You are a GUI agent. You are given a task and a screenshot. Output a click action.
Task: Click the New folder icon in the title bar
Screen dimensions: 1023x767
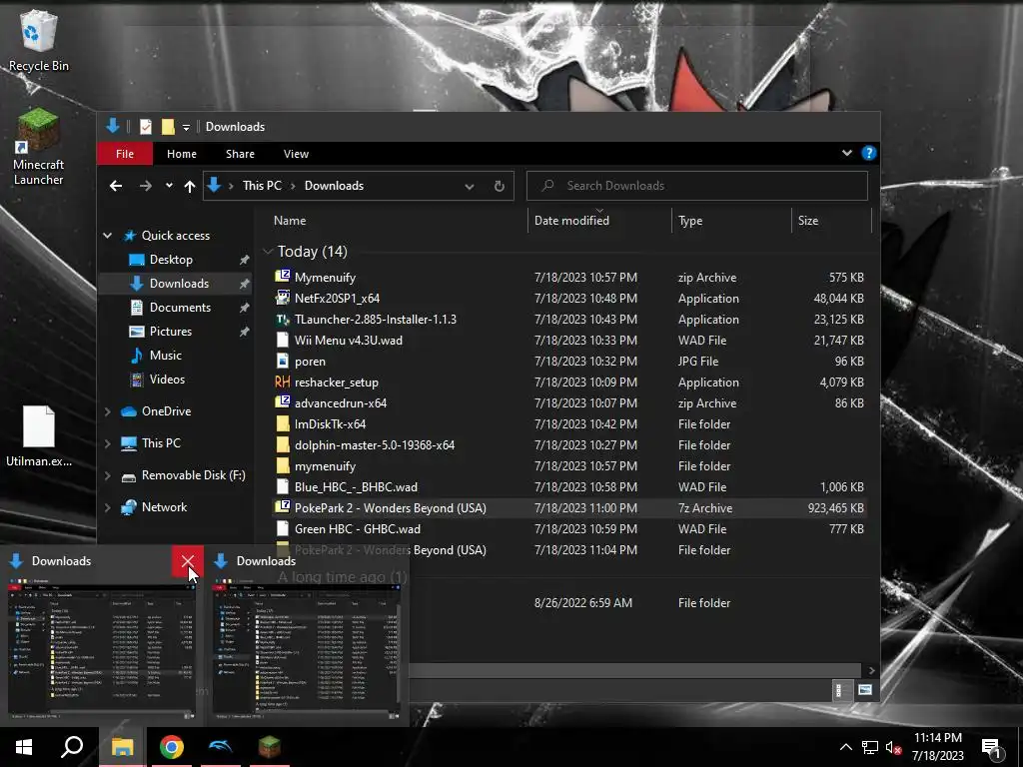click(168, 127)
